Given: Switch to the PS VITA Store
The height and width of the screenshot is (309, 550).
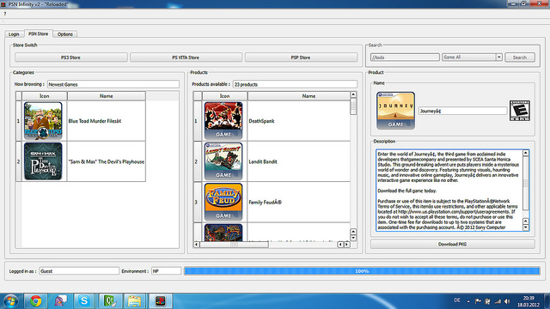Looking at the screenshot, I should (x=186, y=58).
